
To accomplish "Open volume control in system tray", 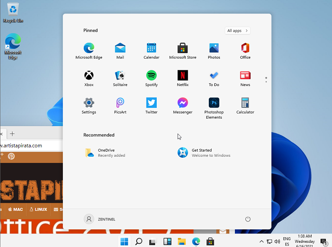I will pos(277,241).
